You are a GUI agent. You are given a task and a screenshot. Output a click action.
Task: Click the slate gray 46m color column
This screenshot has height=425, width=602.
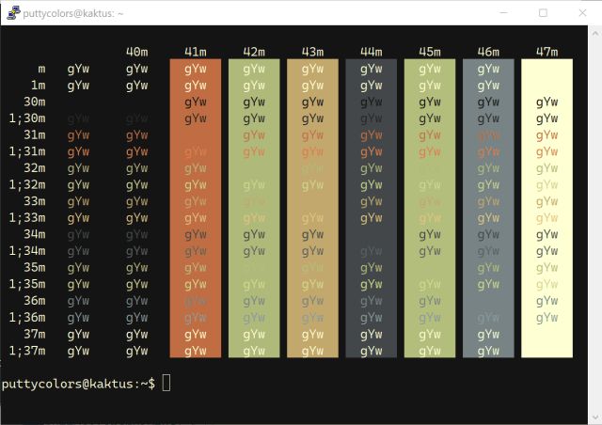pos(488,207)
